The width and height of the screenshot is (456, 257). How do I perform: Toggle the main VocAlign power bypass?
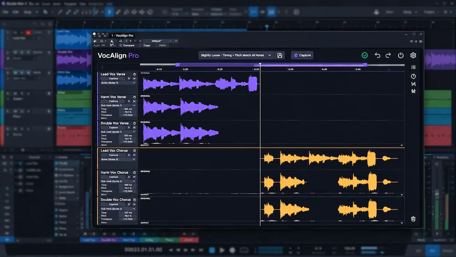tap(401, 55)
